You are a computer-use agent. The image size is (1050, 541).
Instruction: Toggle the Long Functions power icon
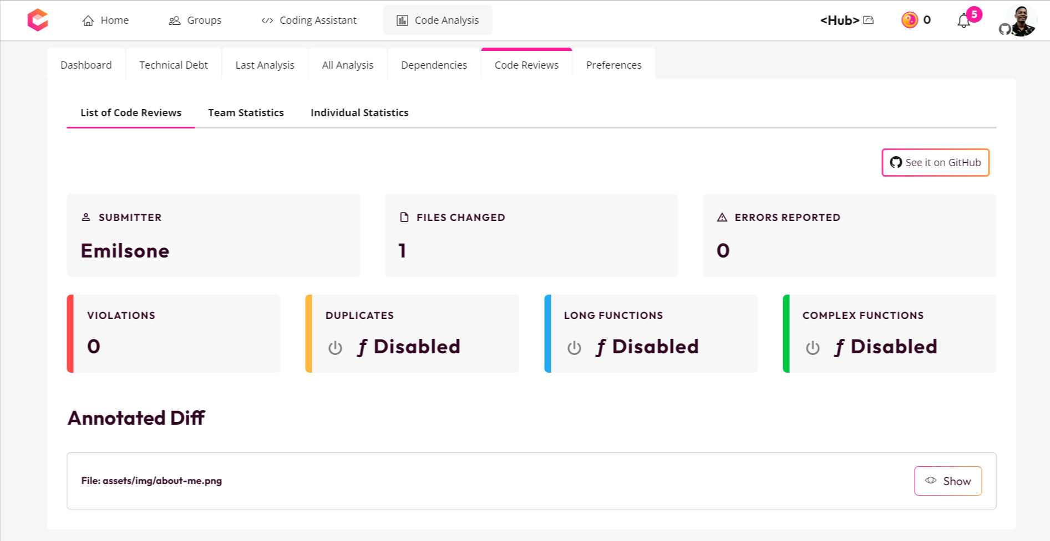coord(574,348)
